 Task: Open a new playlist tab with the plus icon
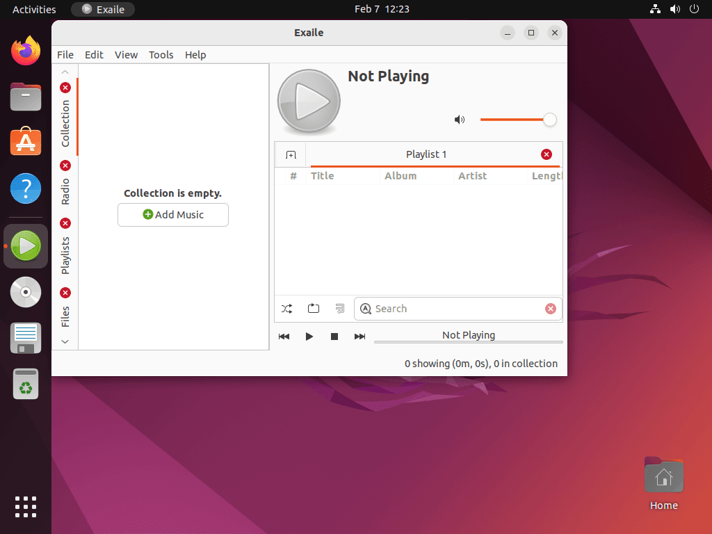click(291, 154)
